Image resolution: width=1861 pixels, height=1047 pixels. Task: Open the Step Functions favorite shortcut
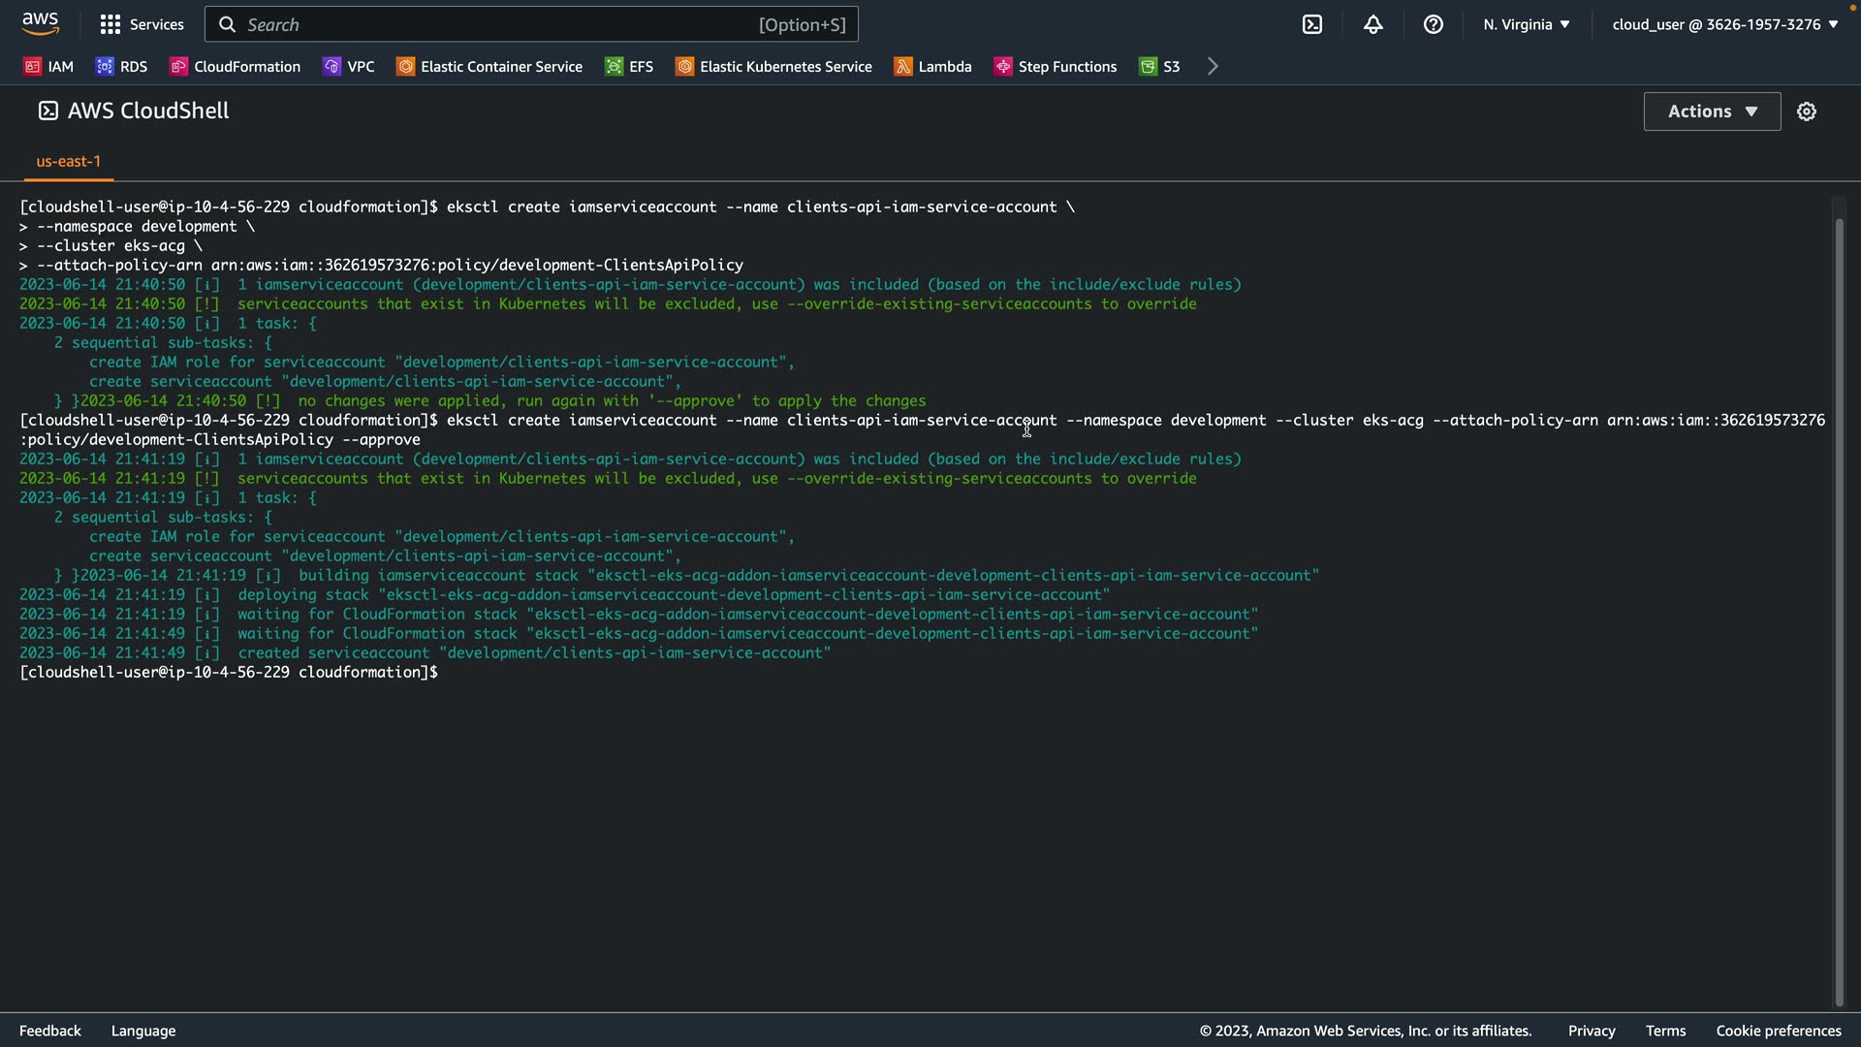(x=1055, y=66)
